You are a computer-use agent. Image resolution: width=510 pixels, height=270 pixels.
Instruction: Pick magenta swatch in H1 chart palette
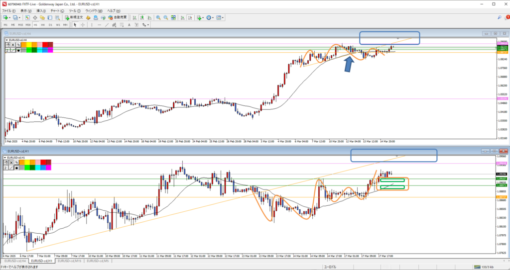click(x=48, y=168)
